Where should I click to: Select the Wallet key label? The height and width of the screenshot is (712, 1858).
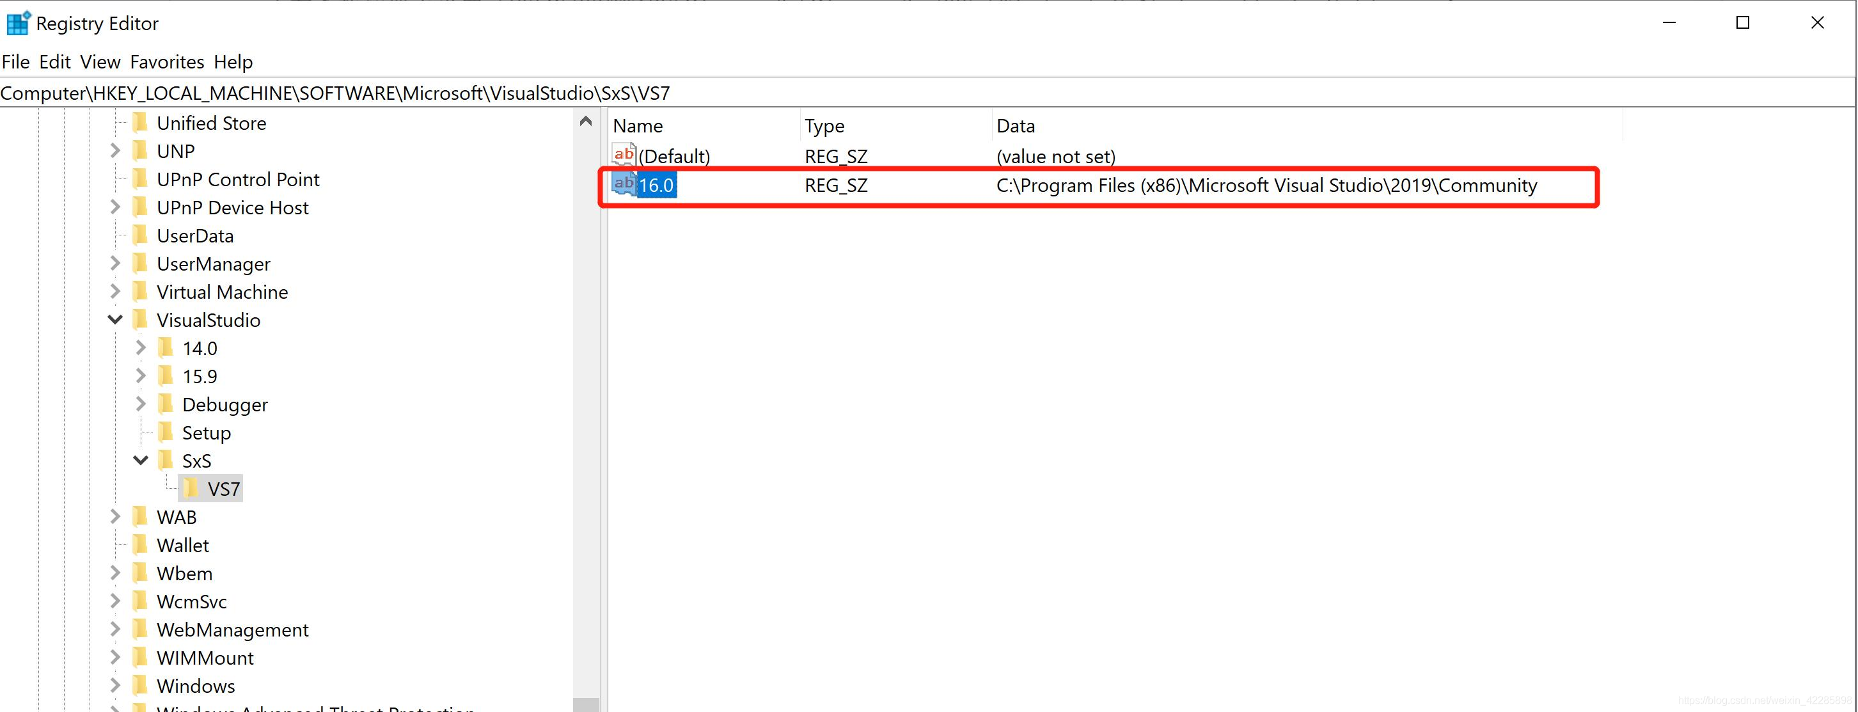(x=183, y=546)
